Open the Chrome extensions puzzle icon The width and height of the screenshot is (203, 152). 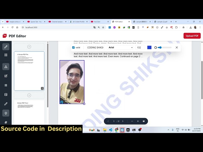coord(176,28)
